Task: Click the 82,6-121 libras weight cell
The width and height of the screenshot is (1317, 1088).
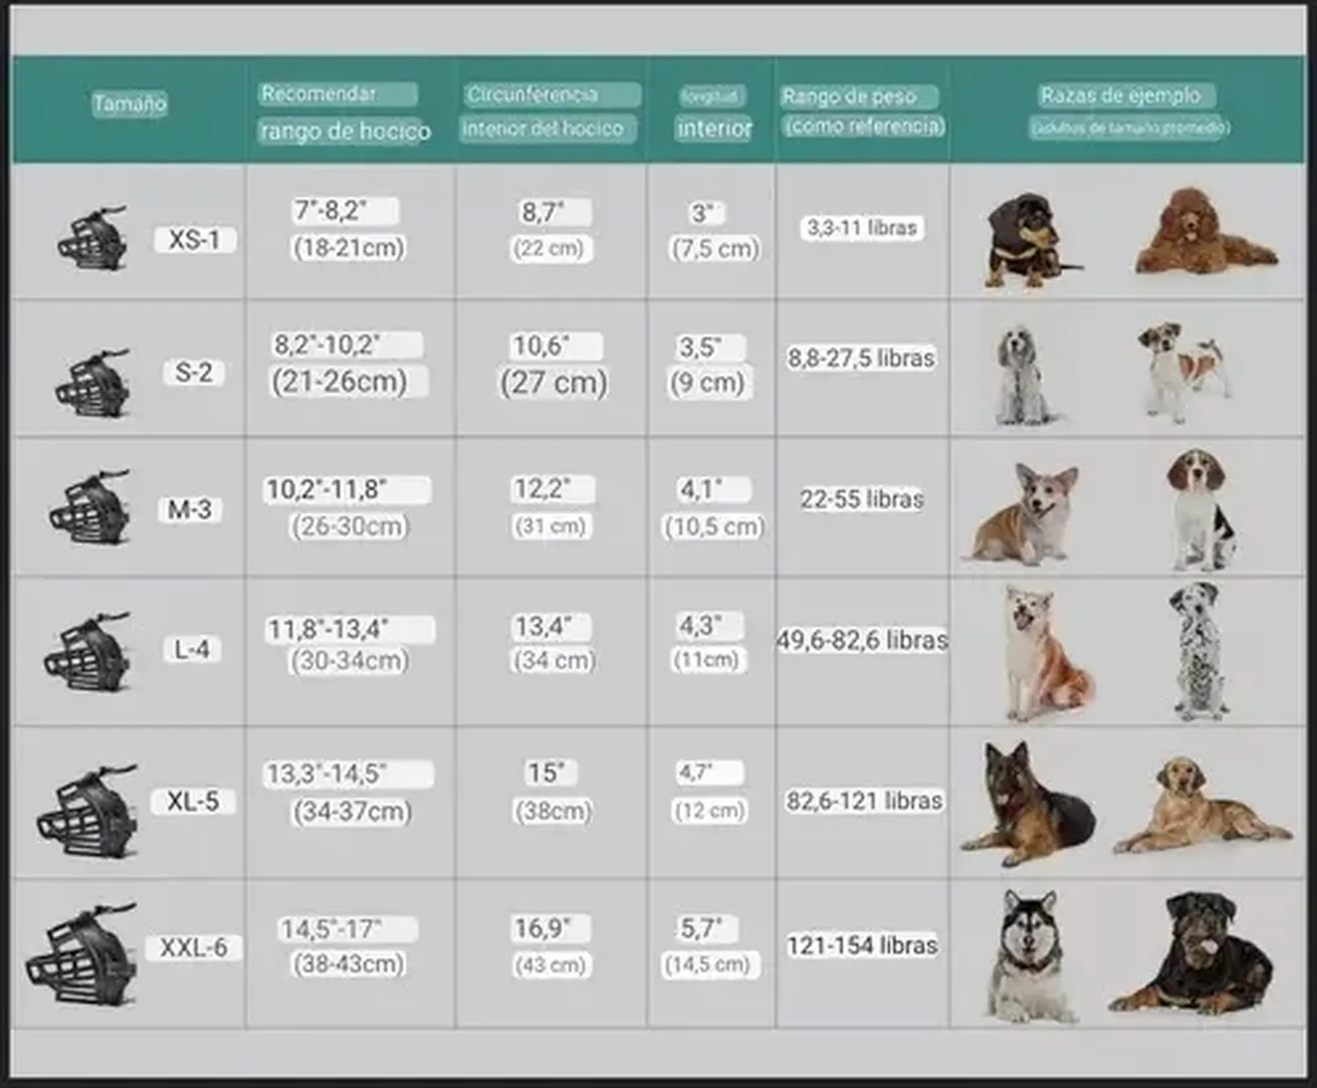Action: 864,801
